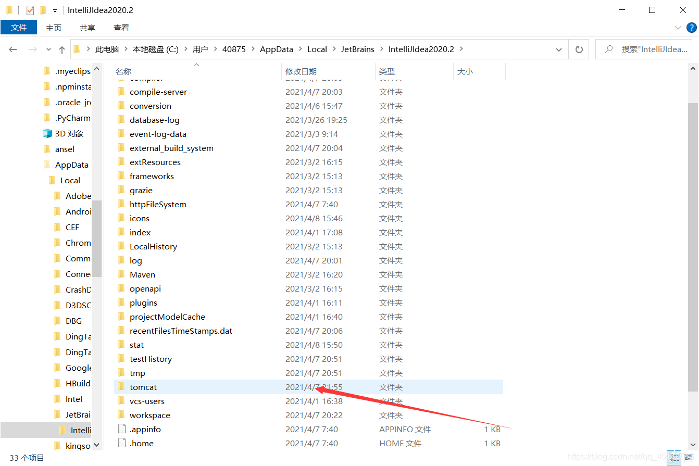699x466 pixels.
Task: Click the database-log folder icon
Action: coord(121,120)
